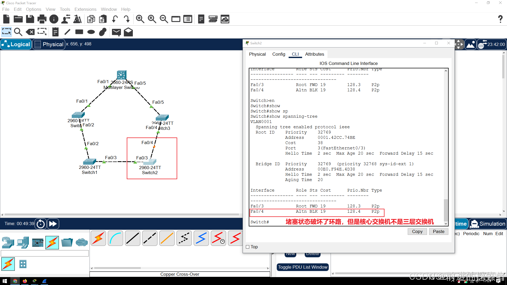507x285 pixels.
Task: Click Toggle PDU List Window button
Action: click(303, 267)
